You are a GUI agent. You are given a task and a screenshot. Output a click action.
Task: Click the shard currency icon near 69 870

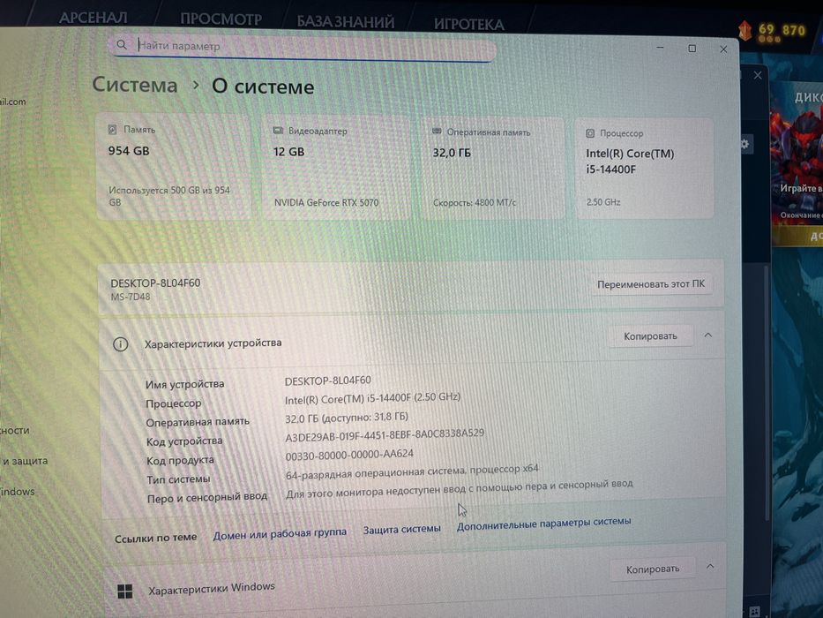tap(744, 31)
